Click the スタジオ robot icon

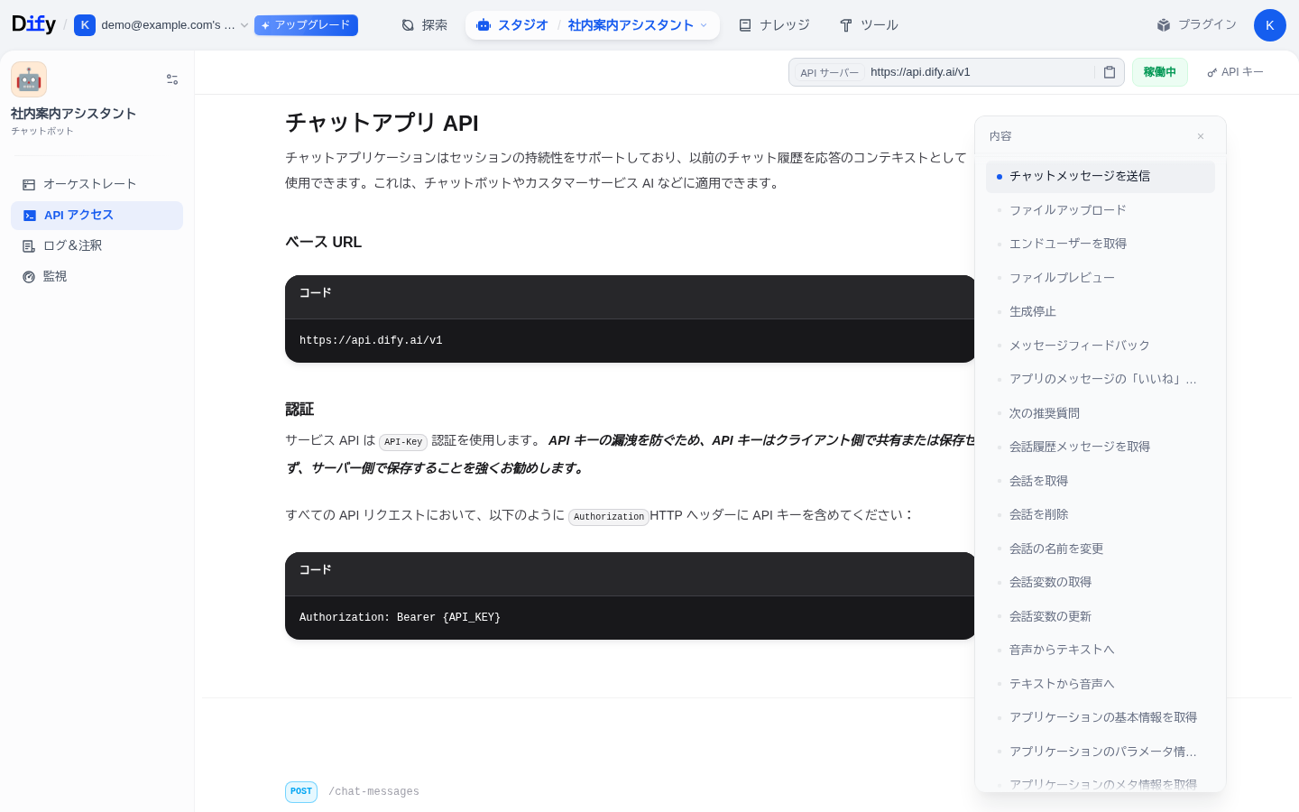[x=484, y=25]
